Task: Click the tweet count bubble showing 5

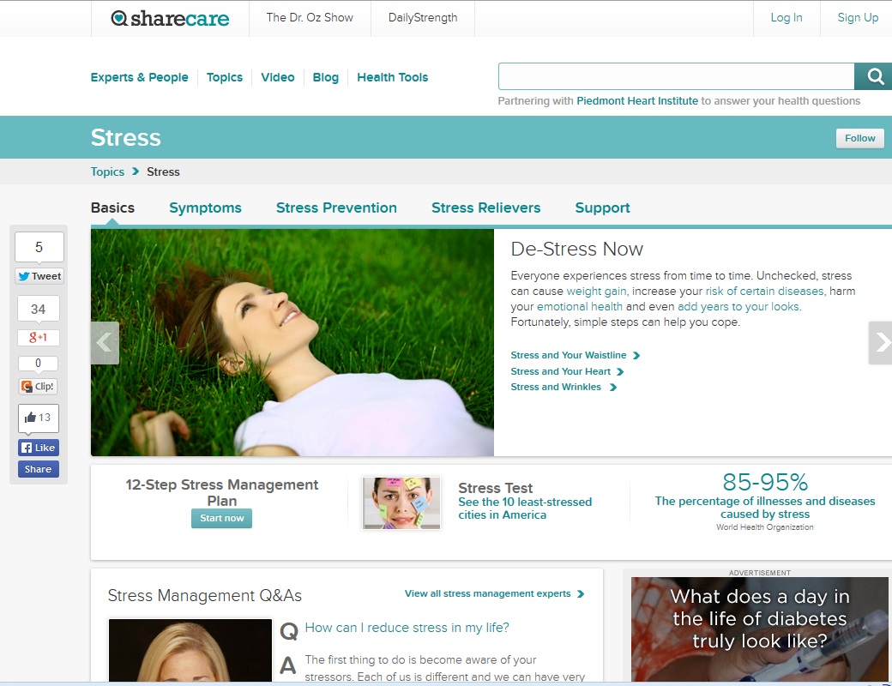Action: pyautogui.click(x=39, y=248)
